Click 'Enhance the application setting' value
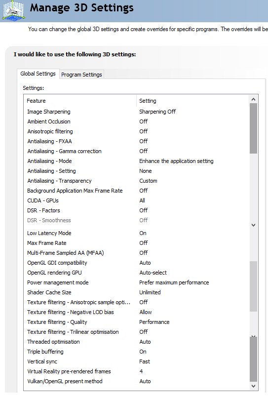268x399 pixels. (176, 161)
